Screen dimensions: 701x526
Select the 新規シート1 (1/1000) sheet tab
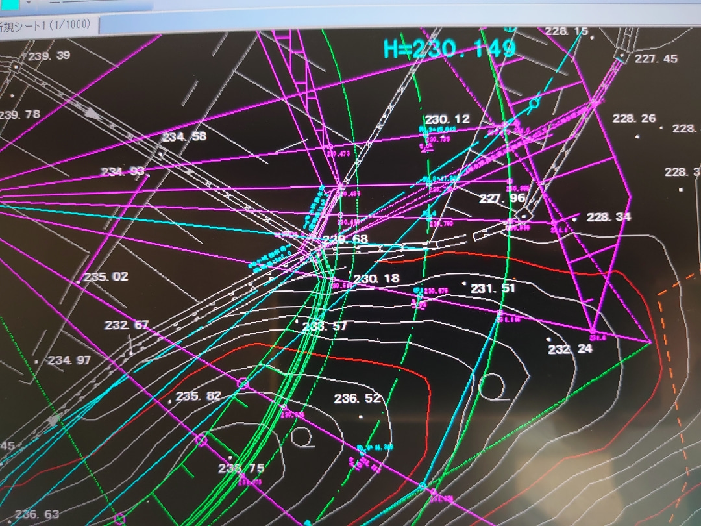pos(47,25)
